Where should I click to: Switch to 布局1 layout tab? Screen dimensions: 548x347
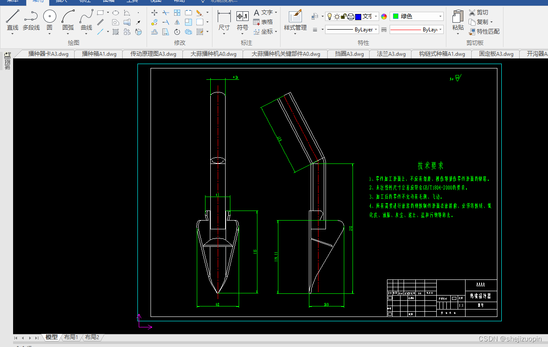(x=71, y=337)
